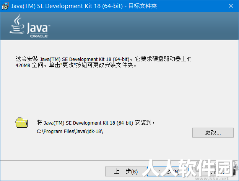The width and height of the screenshot is (239, 181).
Task: Click the yellow folder icon
Action: [21, 123]
